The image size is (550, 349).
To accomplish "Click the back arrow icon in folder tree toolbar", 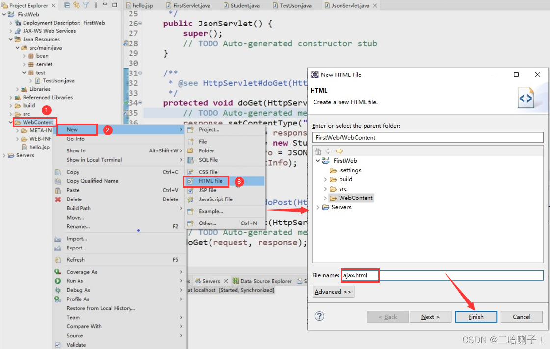I will click(x=329, y=151).
